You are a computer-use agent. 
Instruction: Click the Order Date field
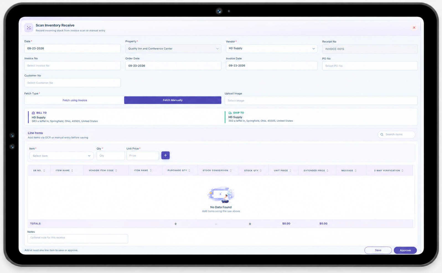coord(173,66)
